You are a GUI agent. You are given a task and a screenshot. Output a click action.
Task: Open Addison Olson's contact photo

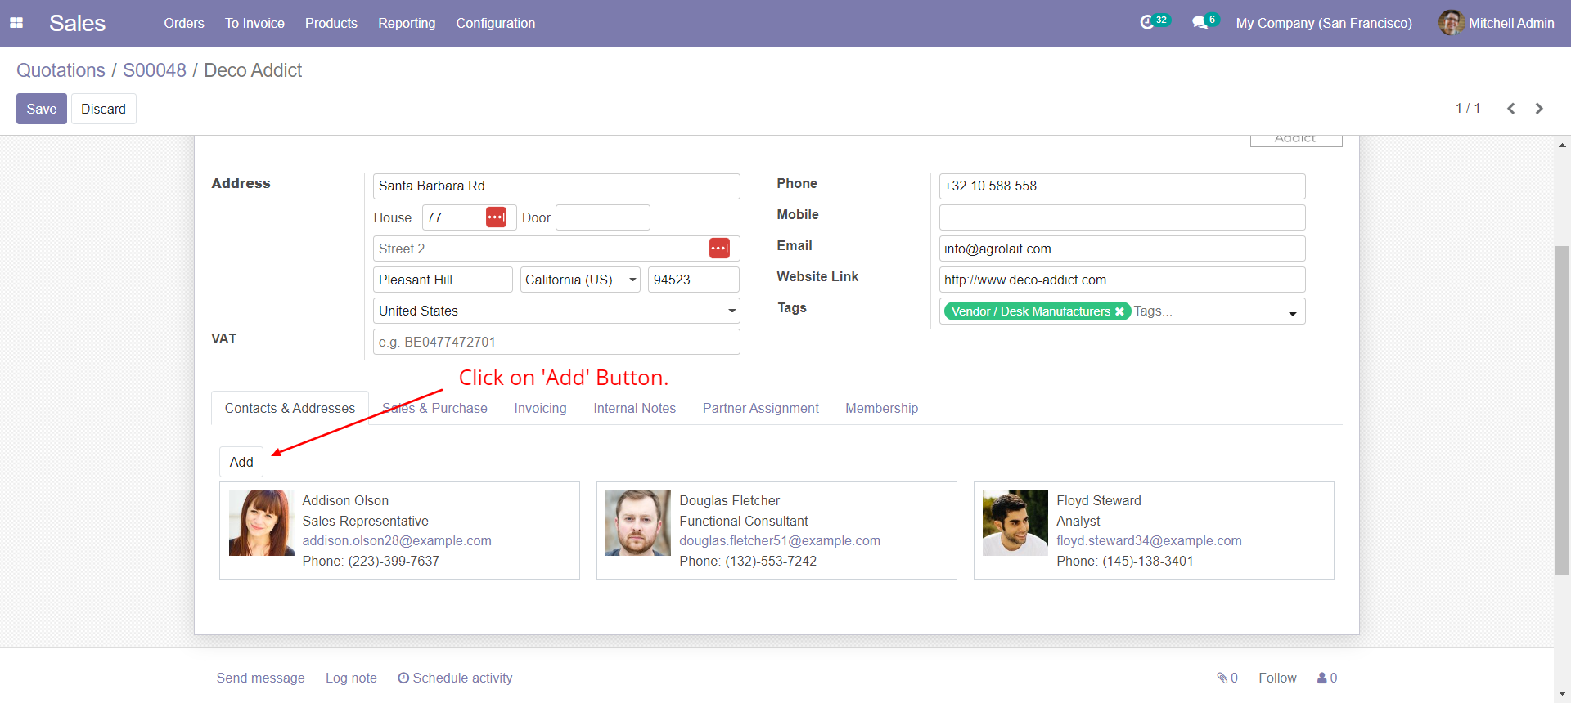click(x=261, y=523)
